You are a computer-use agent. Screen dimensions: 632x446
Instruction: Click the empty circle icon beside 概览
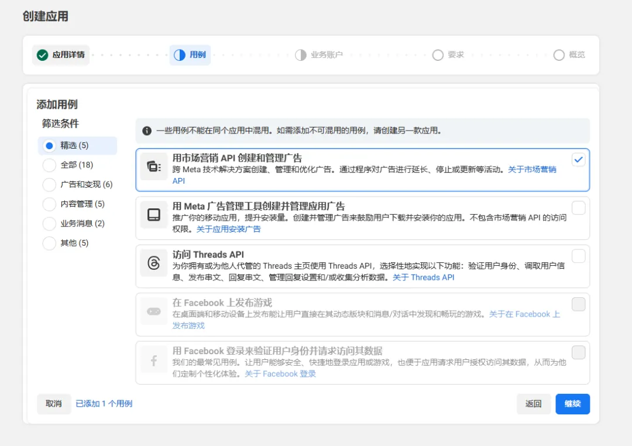coord(559,55)
